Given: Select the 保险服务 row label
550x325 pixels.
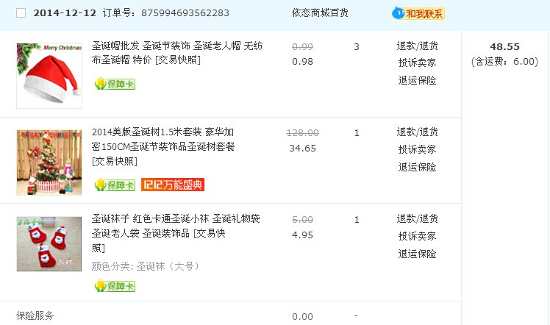Looking at the screenshot, I should coord(35,315).
